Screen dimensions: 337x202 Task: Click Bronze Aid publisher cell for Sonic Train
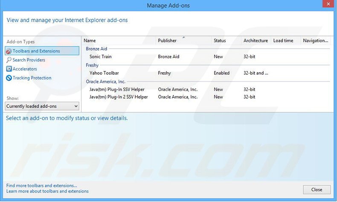168,56
